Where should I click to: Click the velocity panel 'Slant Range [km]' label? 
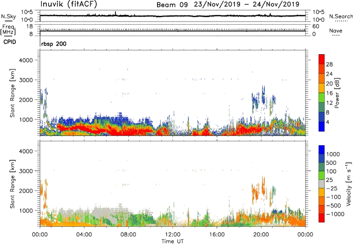click(x=12, y=184)
